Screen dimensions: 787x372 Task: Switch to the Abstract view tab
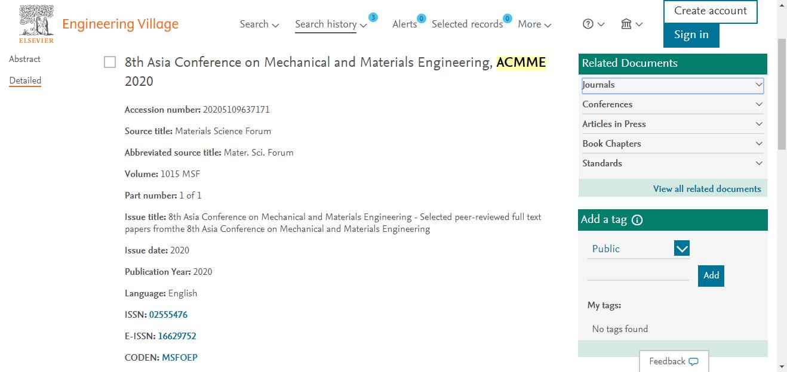tap(25, 59)
